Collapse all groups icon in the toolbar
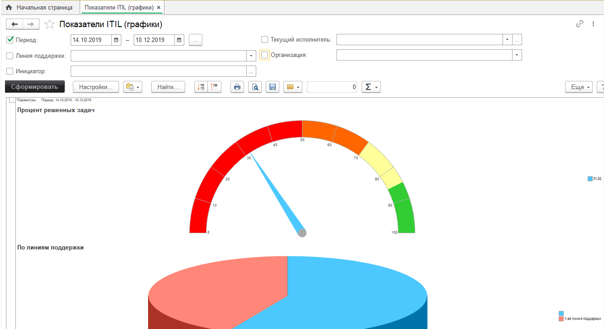604x329 pixels. (x=214, y=87)
